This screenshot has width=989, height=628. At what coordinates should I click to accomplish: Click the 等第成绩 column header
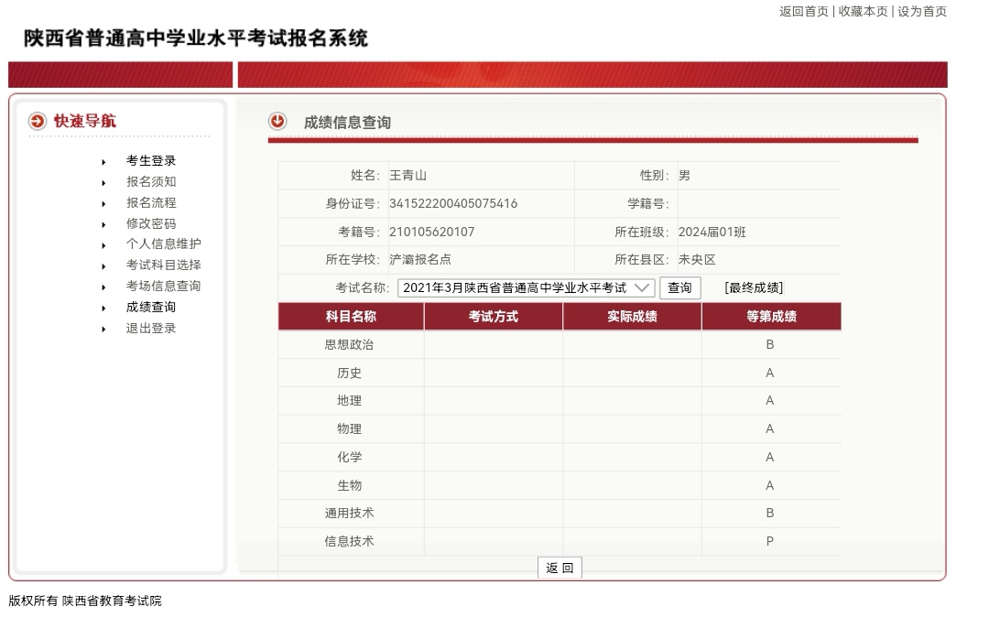point(770,317)
